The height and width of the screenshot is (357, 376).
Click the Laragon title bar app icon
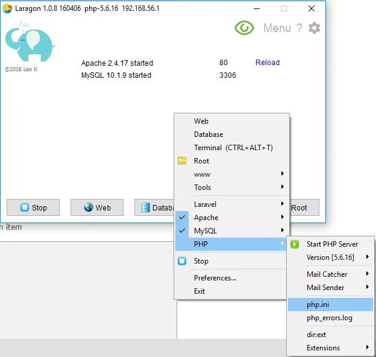[7, 8]
